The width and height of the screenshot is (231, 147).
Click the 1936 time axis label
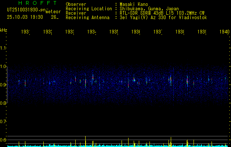click(136, 32)
